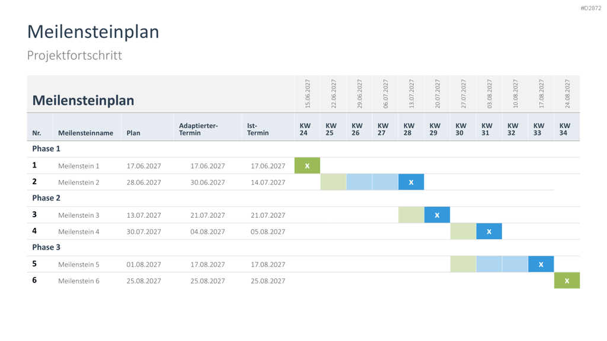Viewport: 607px width, 341px height.
Task: Click the blue X marker for Meilenstein 5
Action: (x=541, y=264)
